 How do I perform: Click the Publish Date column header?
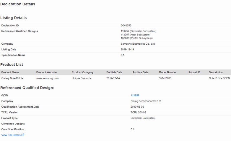114,72
